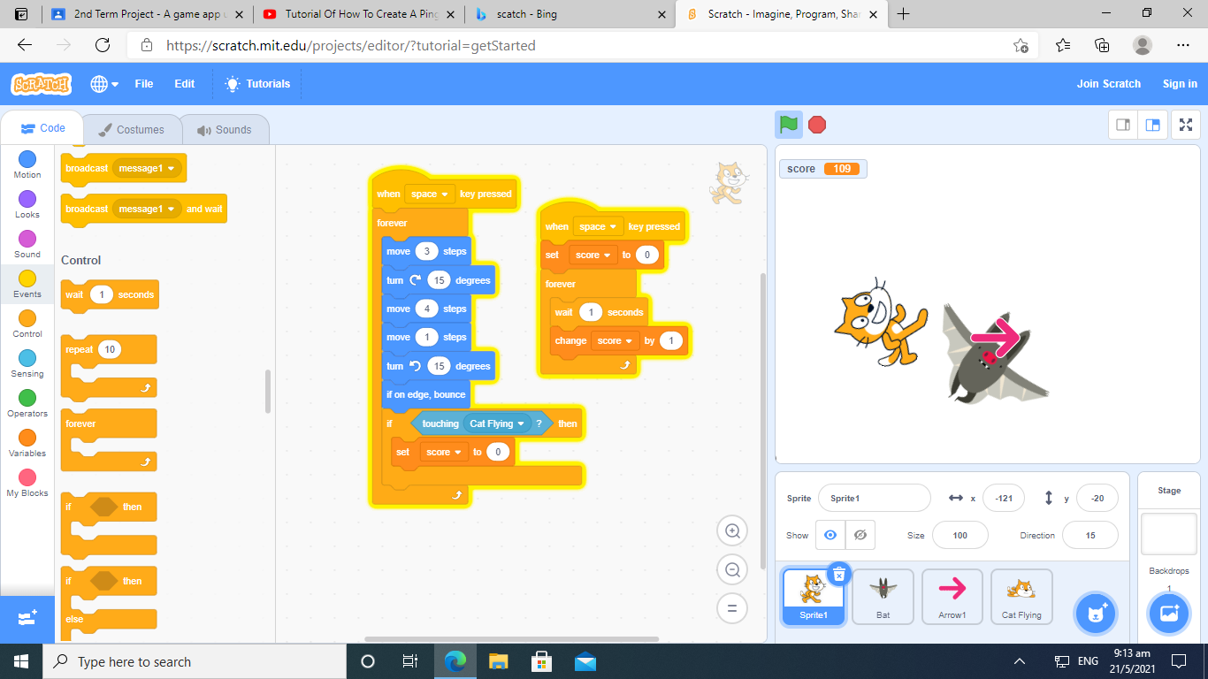The width and height of the screenshot is (1208, 679).
Task: Show the sprite with eye icon
Action: (830, 535)
